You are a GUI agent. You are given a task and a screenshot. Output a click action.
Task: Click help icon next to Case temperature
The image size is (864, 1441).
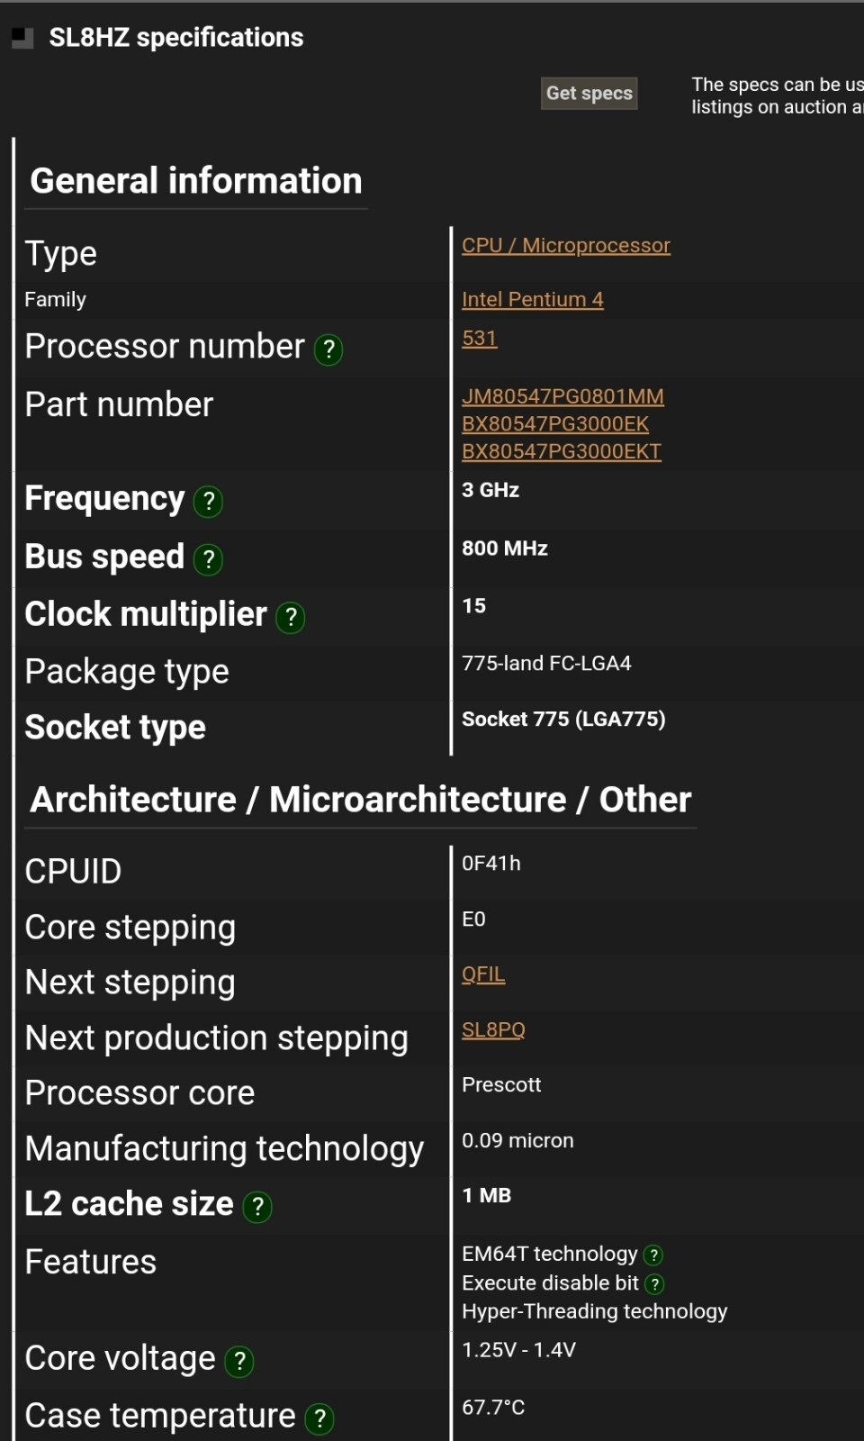[x=319, y=1419]
